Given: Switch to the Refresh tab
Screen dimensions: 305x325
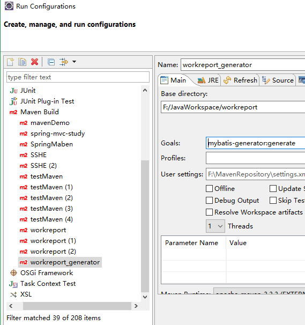Looking at the screenshot, I should [240, 80].
